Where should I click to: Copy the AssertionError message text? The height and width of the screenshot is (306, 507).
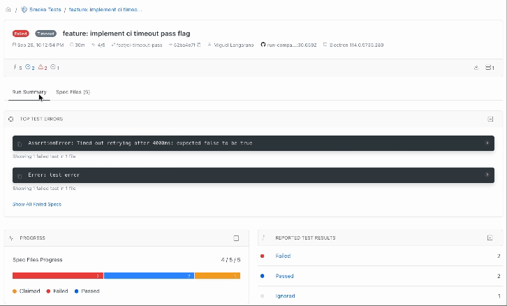[20, 144]
